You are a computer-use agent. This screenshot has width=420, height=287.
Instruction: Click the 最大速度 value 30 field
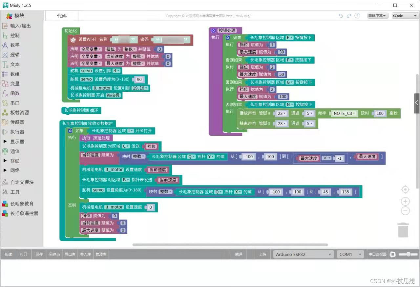click(x=282, y=52)
